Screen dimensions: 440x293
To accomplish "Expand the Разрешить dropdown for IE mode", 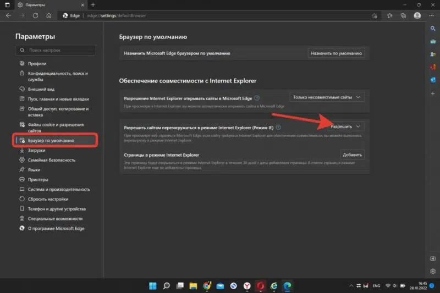I will point(345,126).
